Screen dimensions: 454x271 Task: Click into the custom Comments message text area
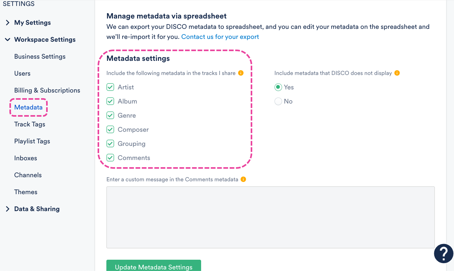point(270,217)
